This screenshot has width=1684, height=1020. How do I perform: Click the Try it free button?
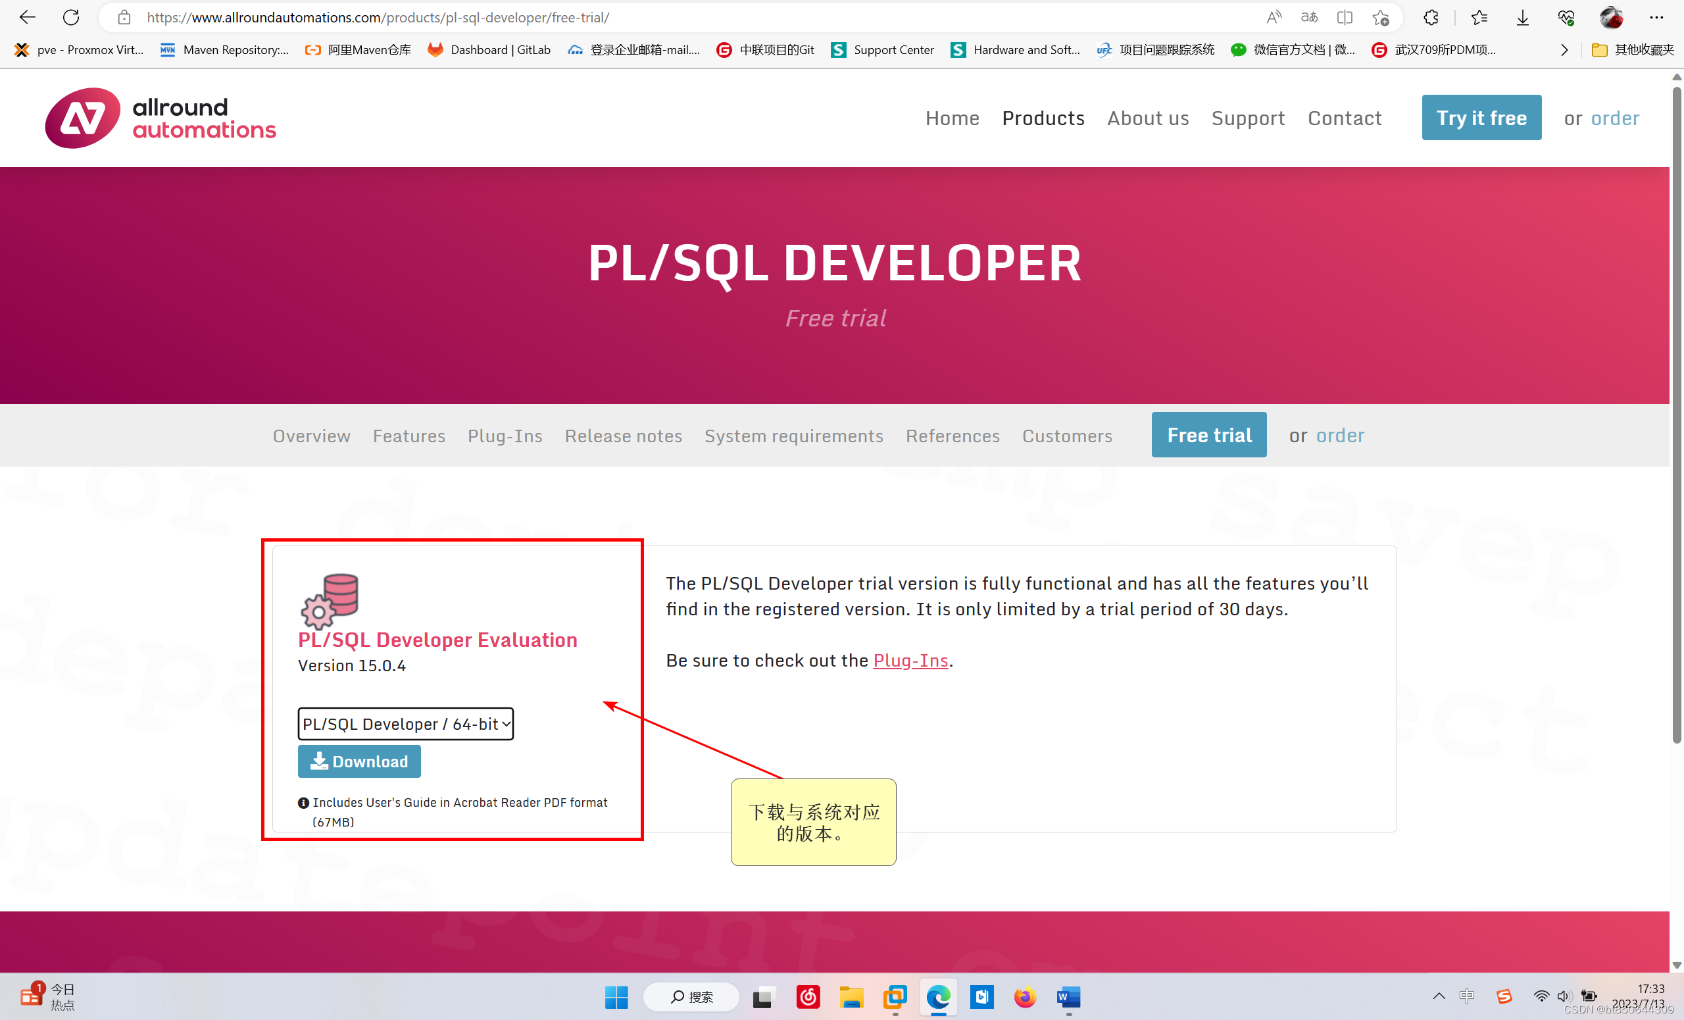[1481, 118]
